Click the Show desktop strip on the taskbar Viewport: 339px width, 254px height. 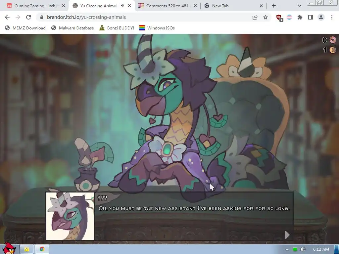(337, 249)
